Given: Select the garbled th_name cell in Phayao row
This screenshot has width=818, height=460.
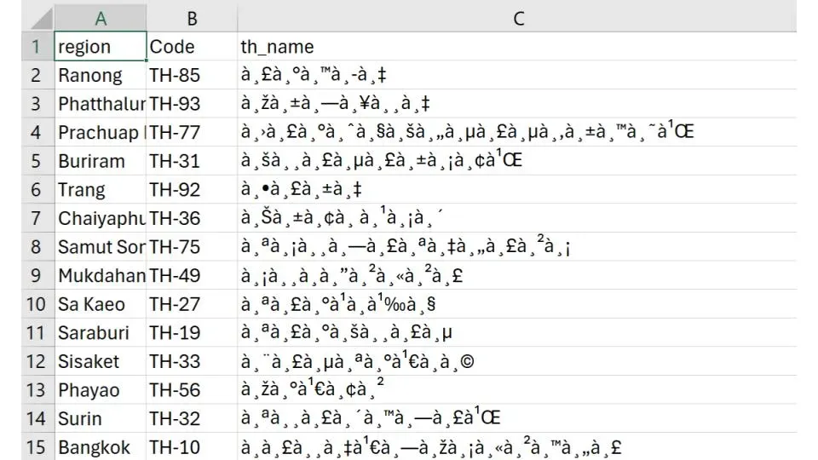Looking at the screenshot, I should [x=517, y=390].
